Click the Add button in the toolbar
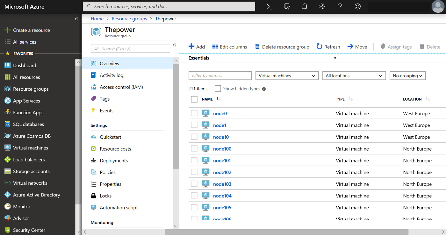 197,47
